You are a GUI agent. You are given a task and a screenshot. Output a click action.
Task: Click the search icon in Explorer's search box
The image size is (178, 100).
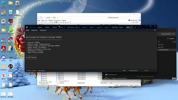point(174,34)
